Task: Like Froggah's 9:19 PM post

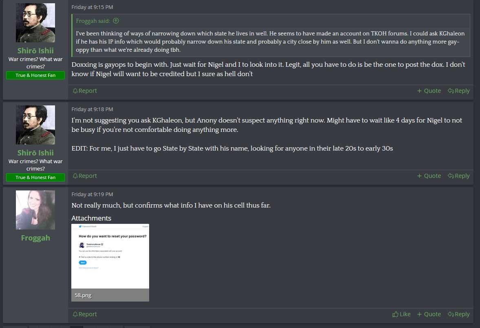Action: 401,314
